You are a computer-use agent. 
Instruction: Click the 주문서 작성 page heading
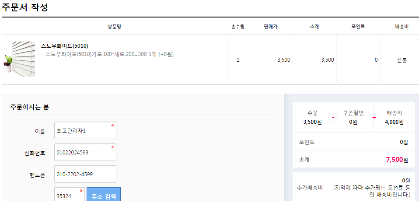25,7
